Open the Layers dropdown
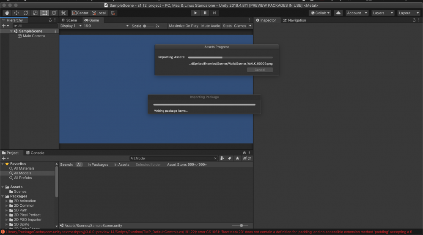 click(383, 13)
